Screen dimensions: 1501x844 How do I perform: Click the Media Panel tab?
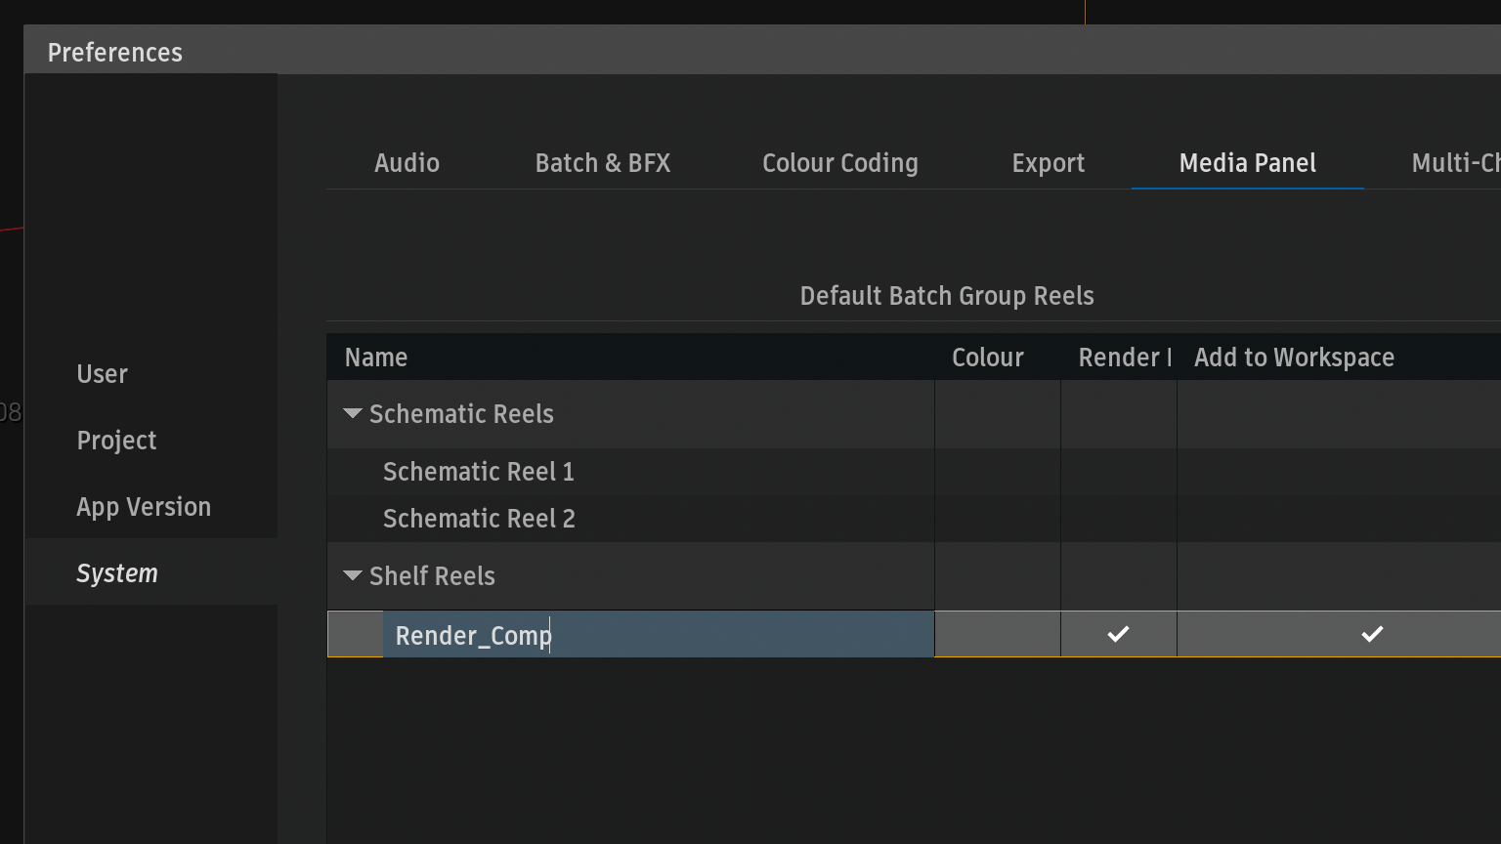tap(1247, 163)
